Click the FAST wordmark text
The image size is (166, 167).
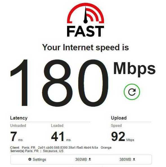click(85, 31)
